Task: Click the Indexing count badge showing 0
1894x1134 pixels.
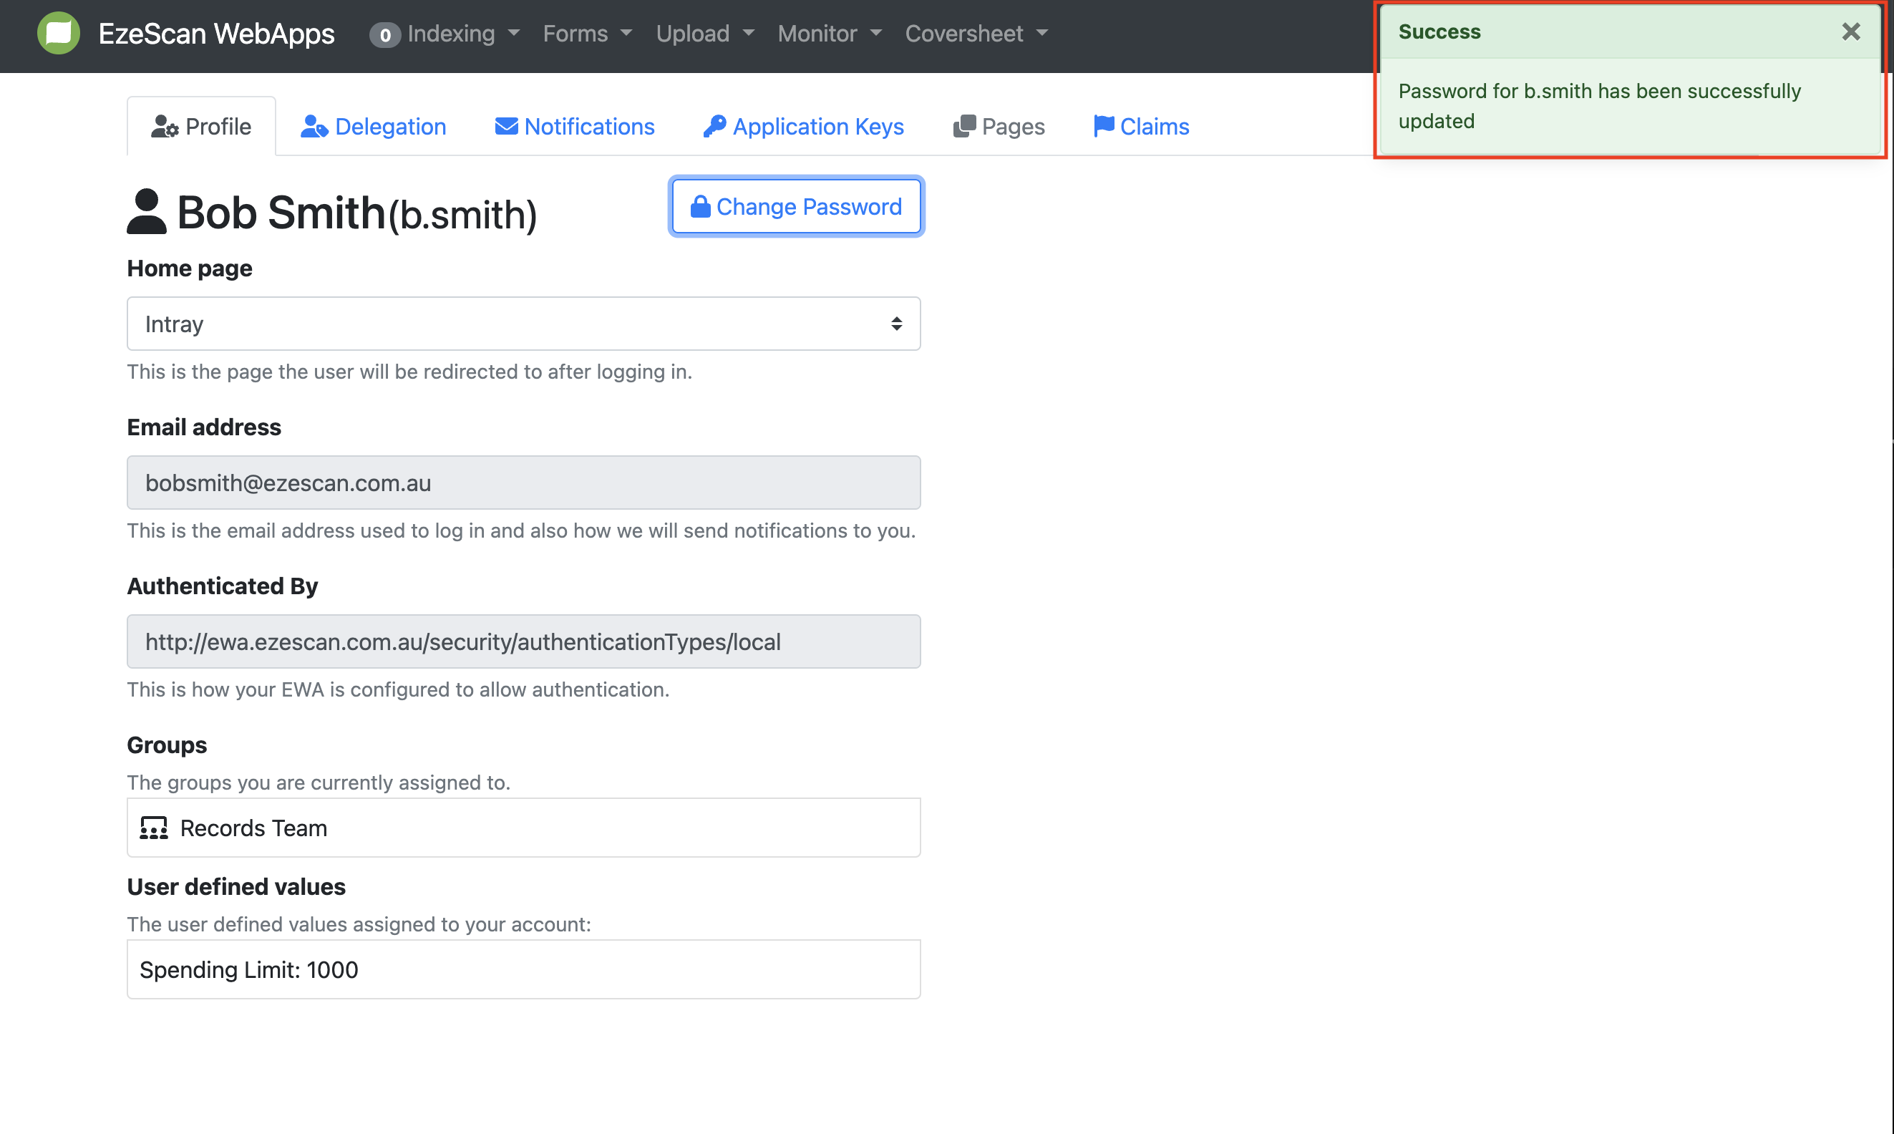Action: click(x=384, y=35)
